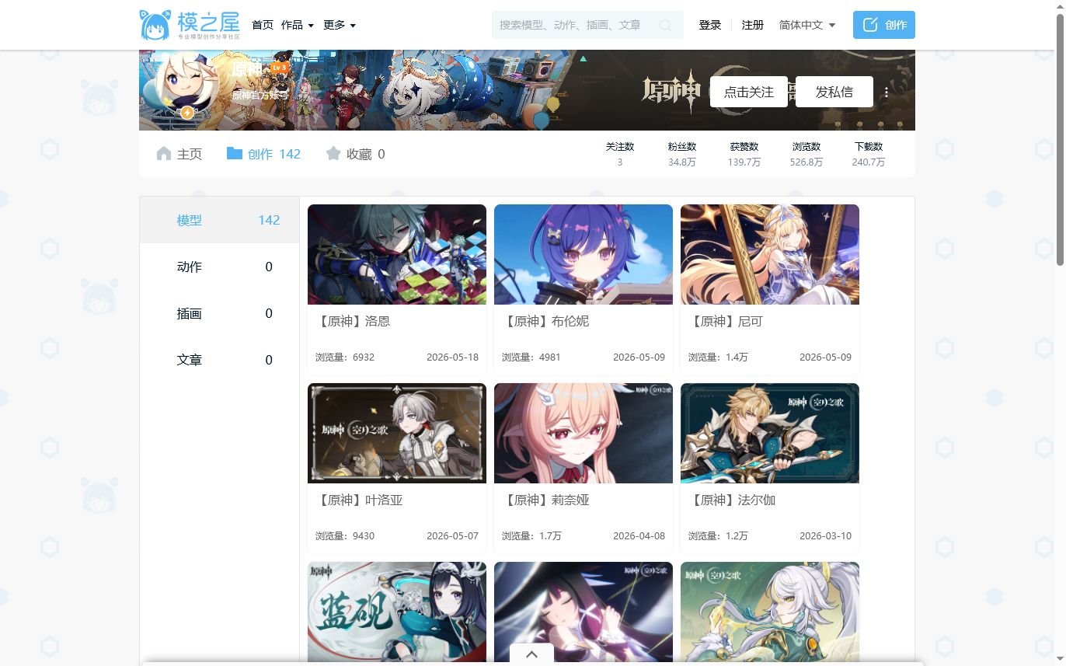This screenshot has width=1066, height=666.
Task: Click the 浏览量：6932 text
Action: 345,357
